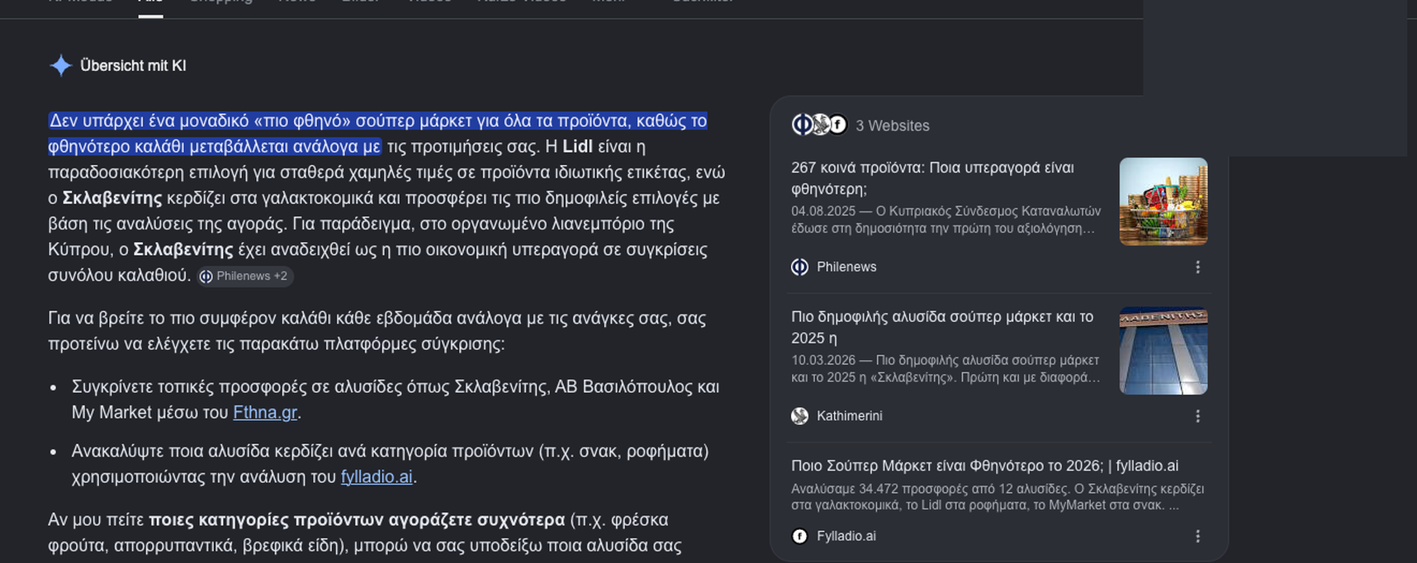Click the snippet dated 04.08.2025

coord(945,220)
